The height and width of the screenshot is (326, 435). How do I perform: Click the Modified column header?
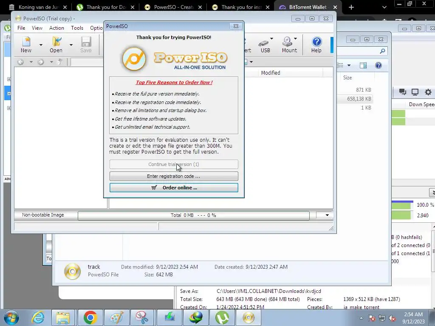(271, 73)
